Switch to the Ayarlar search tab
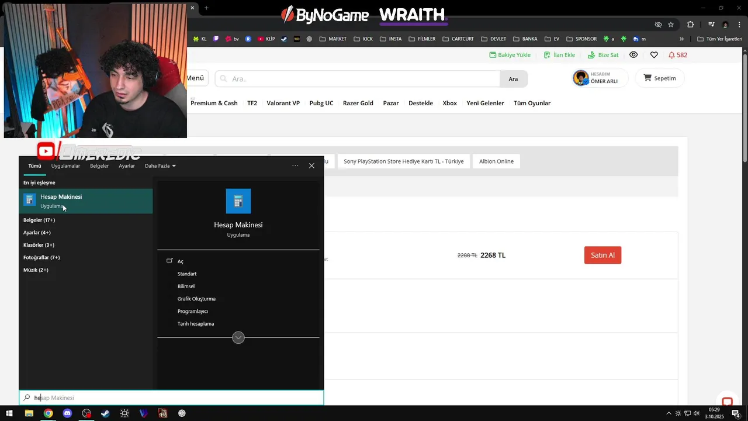Viewport: 748px width, 421px height. pyautogui.click(x=127, y=166)
